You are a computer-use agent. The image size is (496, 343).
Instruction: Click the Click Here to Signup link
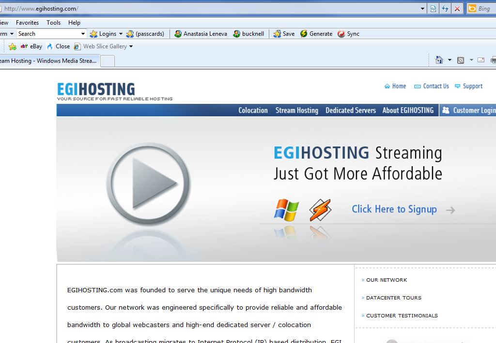coord(394,209)
